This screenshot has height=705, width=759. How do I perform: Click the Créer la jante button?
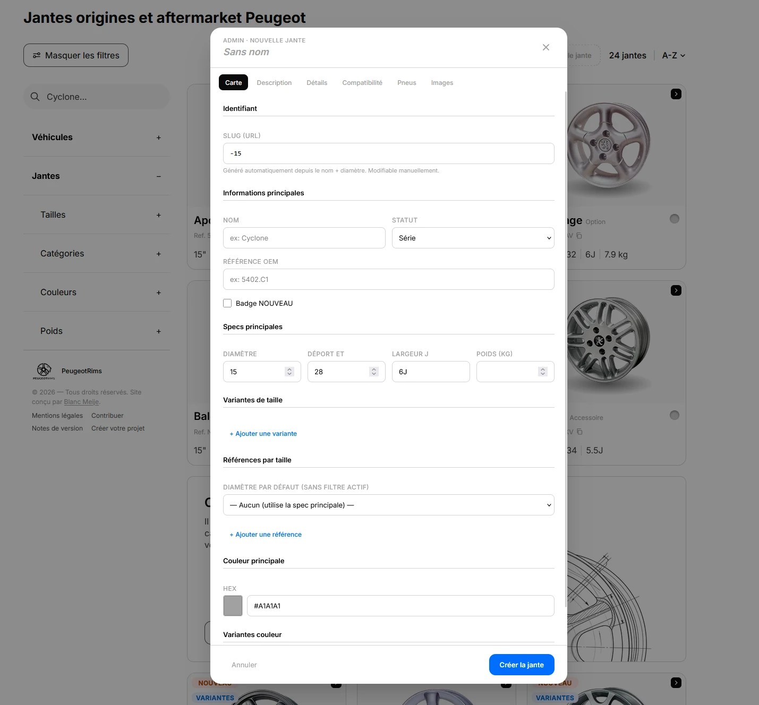[x=522, y=665]
